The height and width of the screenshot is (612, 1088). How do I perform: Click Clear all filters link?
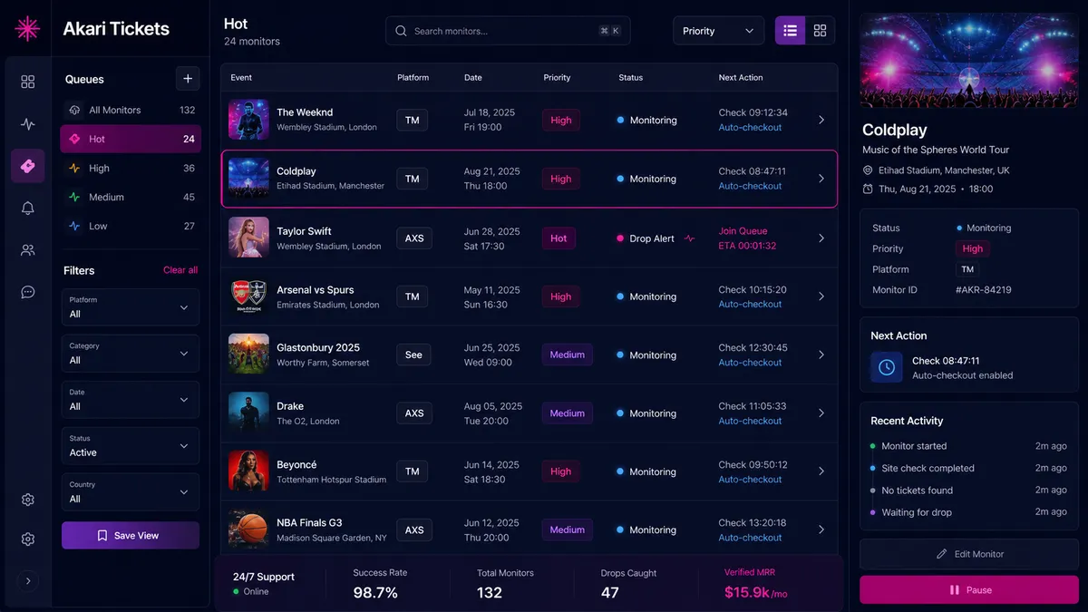(180, 270)
